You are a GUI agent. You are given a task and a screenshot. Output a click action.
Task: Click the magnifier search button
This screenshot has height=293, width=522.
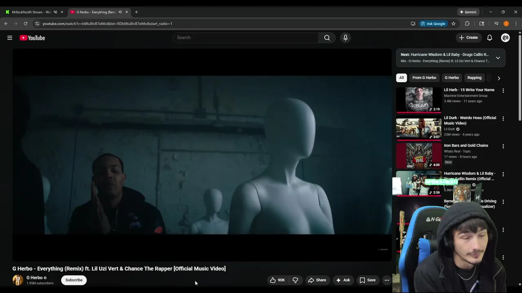click(327, 37)
